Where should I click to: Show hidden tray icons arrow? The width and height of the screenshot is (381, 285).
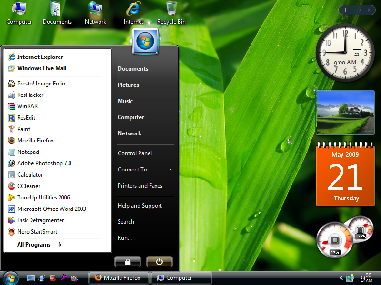(341, 278)
